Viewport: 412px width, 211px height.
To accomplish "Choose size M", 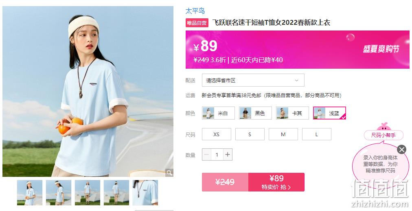I will tap(283, 135).
